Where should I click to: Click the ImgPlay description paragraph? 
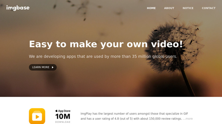137,116
